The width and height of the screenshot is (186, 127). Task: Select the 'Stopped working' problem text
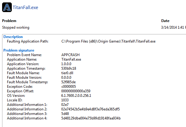tap(16, 27)
